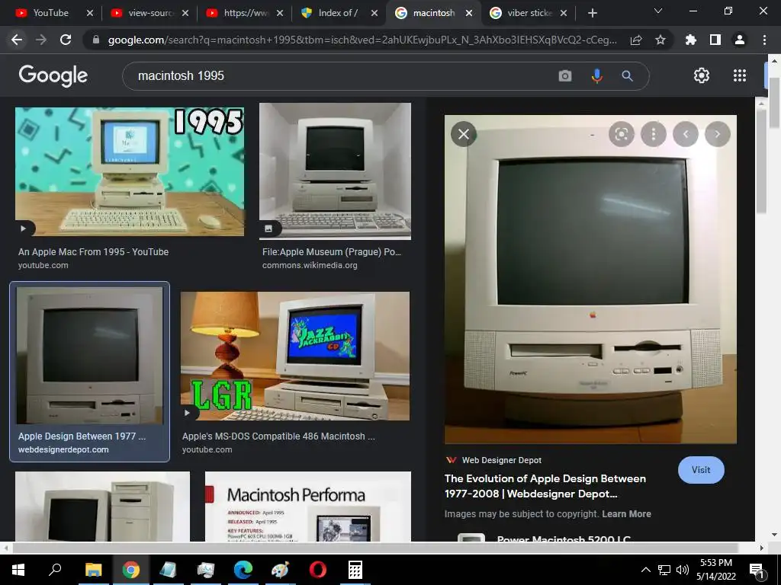
Task: Click the lock icon in address bar
Action: [96, 40]
